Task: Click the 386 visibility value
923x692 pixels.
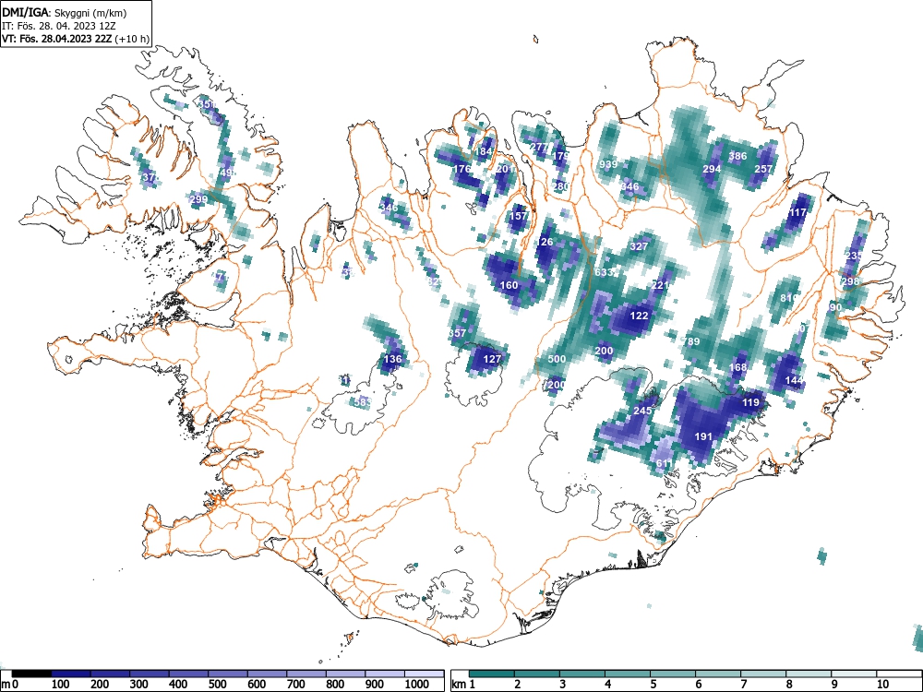Action: click(737, 156)
